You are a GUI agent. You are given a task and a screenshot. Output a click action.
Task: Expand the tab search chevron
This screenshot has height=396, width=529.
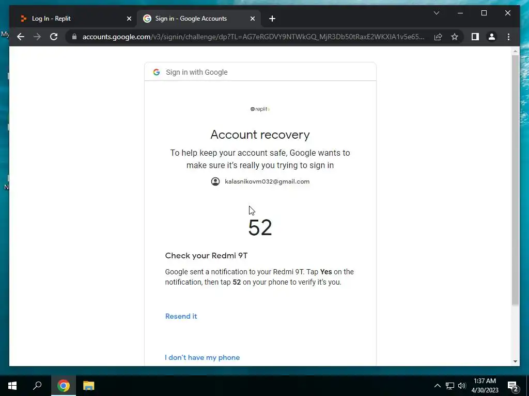[x=436, y=13]
